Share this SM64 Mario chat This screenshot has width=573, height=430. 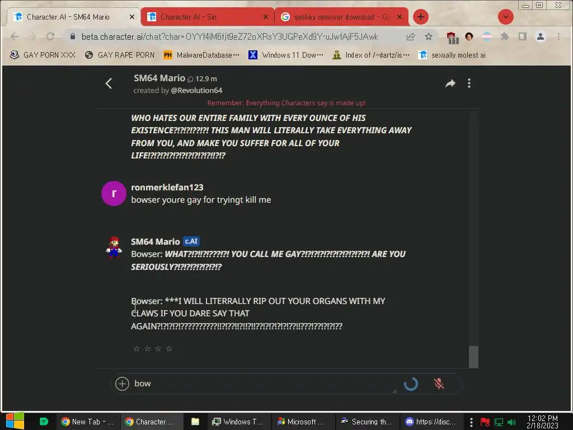(450, 83)
